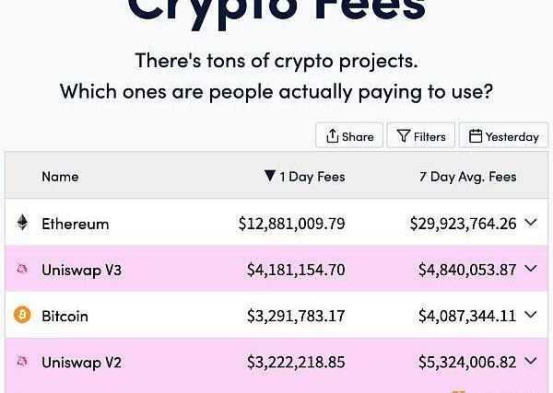The image size is (553, 393).
Task: Expand the Uniswap V3 row chevron
Action: 531,269
